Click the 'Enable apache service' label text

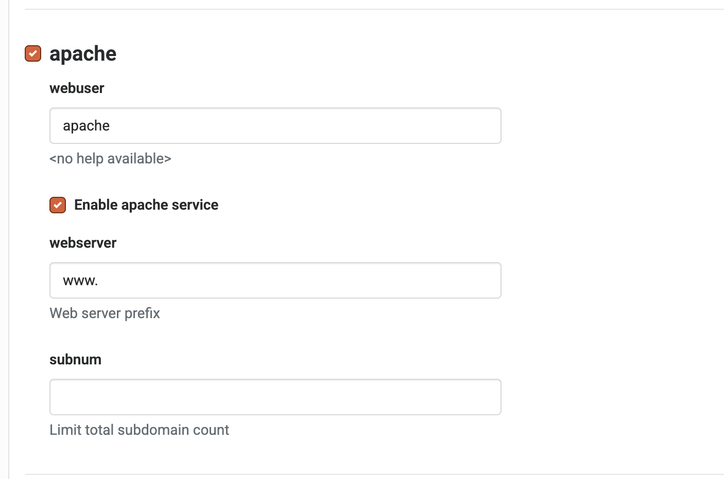pyautogui.click(x=146, y=205)
